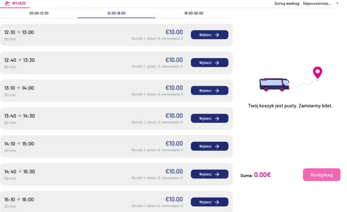347x212 pixels.
Task: Select the 14:10 trip via Wybierz
Action: pyautogui.click(x=209, y=146)
